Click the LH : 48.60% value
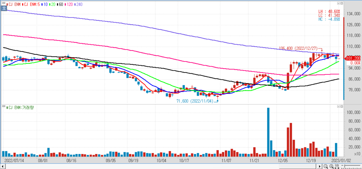The width and height of the screenshot is (362, 169). coord(329,12)
